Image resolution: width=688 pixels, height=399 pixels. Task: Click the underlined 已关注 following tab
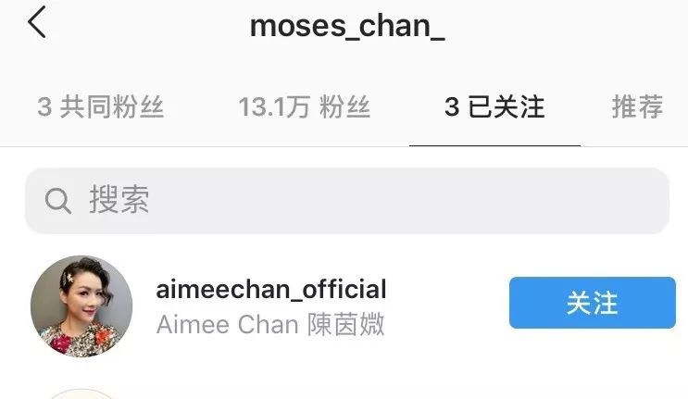(x=507, y=106)
